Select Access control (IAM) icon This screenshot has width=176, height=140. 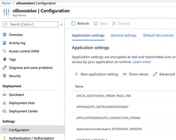(x=4, y=51)
